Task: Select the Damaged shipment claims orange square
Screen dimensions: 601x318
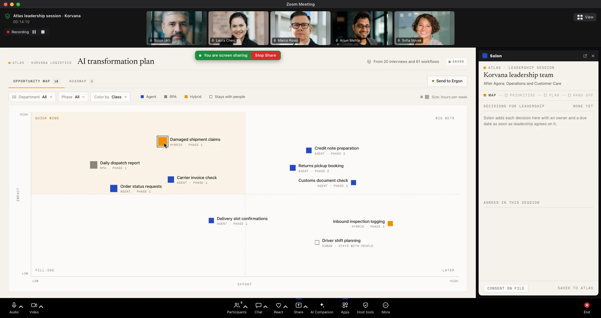Action: click(x=162, y=141)
